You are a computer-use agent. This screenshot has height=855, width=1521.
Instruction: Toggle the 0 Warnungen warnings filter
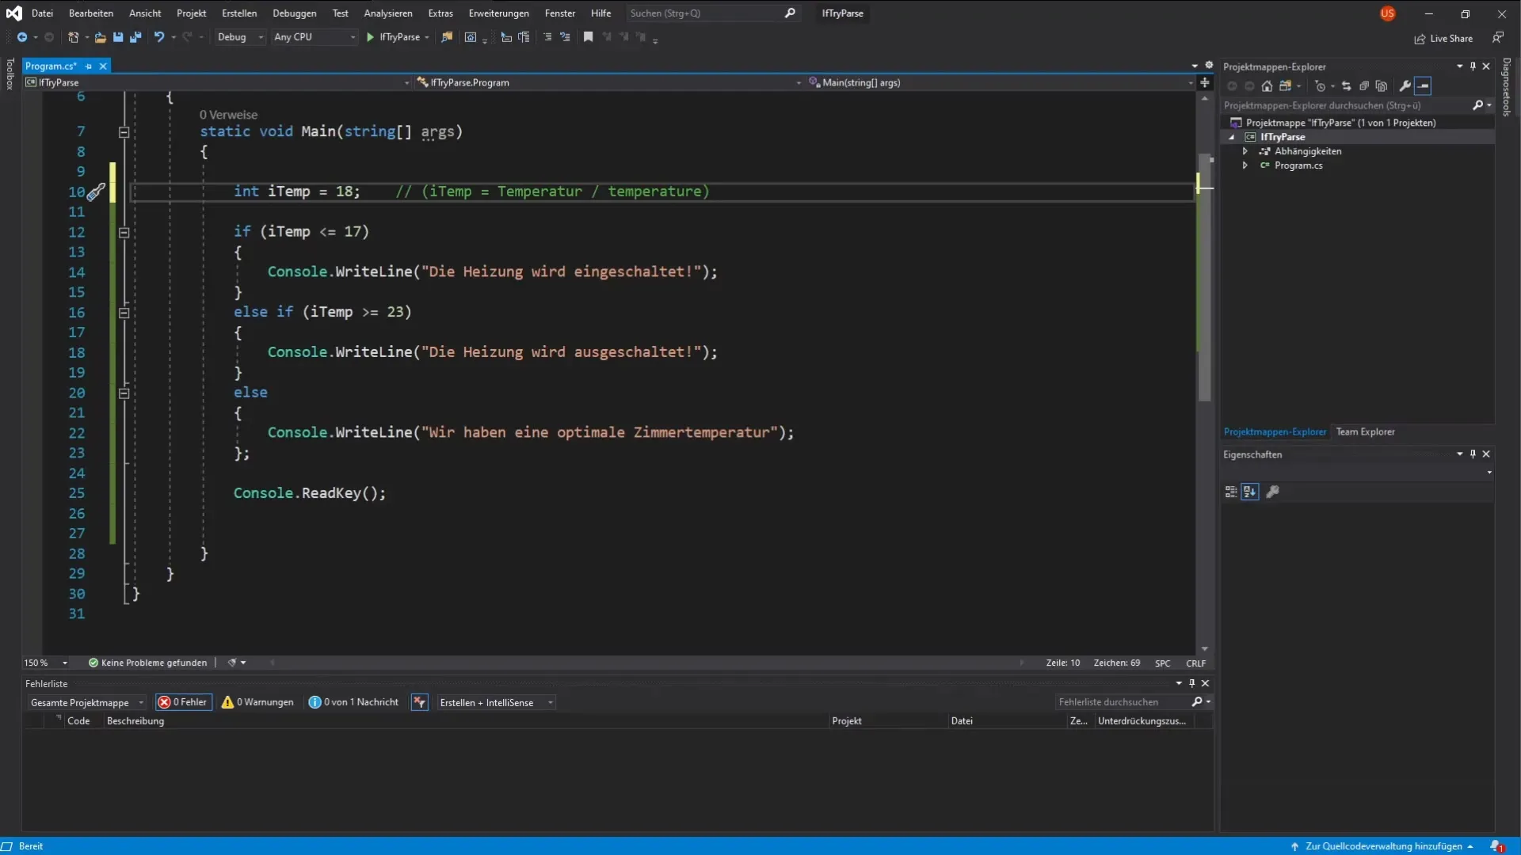(258, 702)
